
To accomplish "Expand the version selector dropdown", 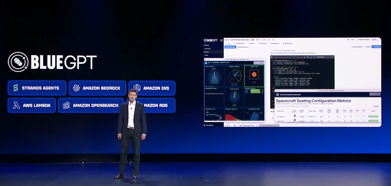I will pyautogui.click(x=353, y=40).
